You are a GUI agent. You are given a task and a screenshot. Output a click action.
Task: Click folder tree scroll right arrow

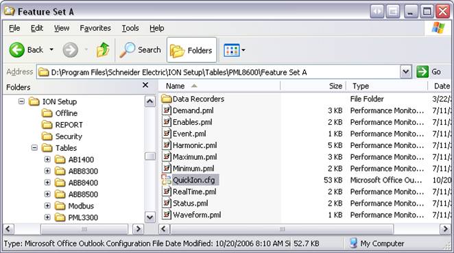[138, 229]
